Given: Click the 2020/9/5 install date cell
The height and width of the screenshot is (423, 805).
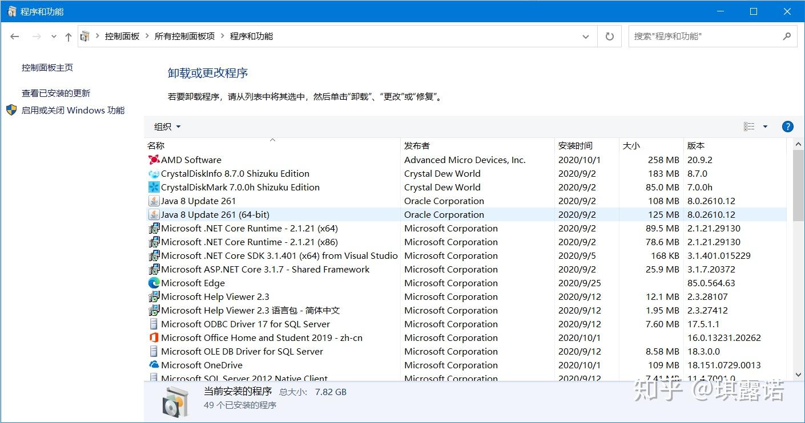Looking at the screenshot, I should tap(577, 256).
